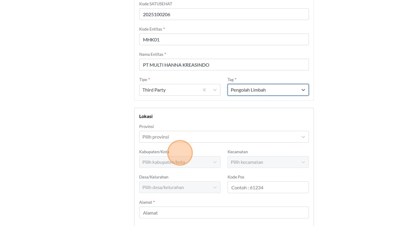The width and height of the screenshot is (404, 226).
Task: Click the Kode Pos input field
Action: (x=268, y=187)
